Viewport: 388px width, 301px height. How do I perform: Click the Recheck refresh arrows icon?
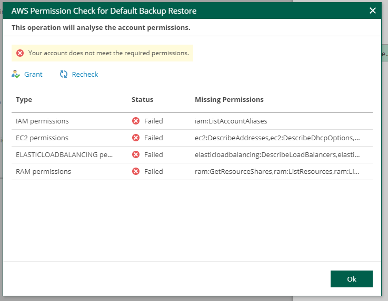tap(64, 74)
